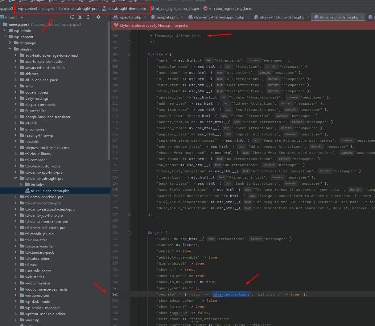This screenshot has width=375, height=326.
Task: Toggle fold marker at line 201
Action: (x=129, y=42)
